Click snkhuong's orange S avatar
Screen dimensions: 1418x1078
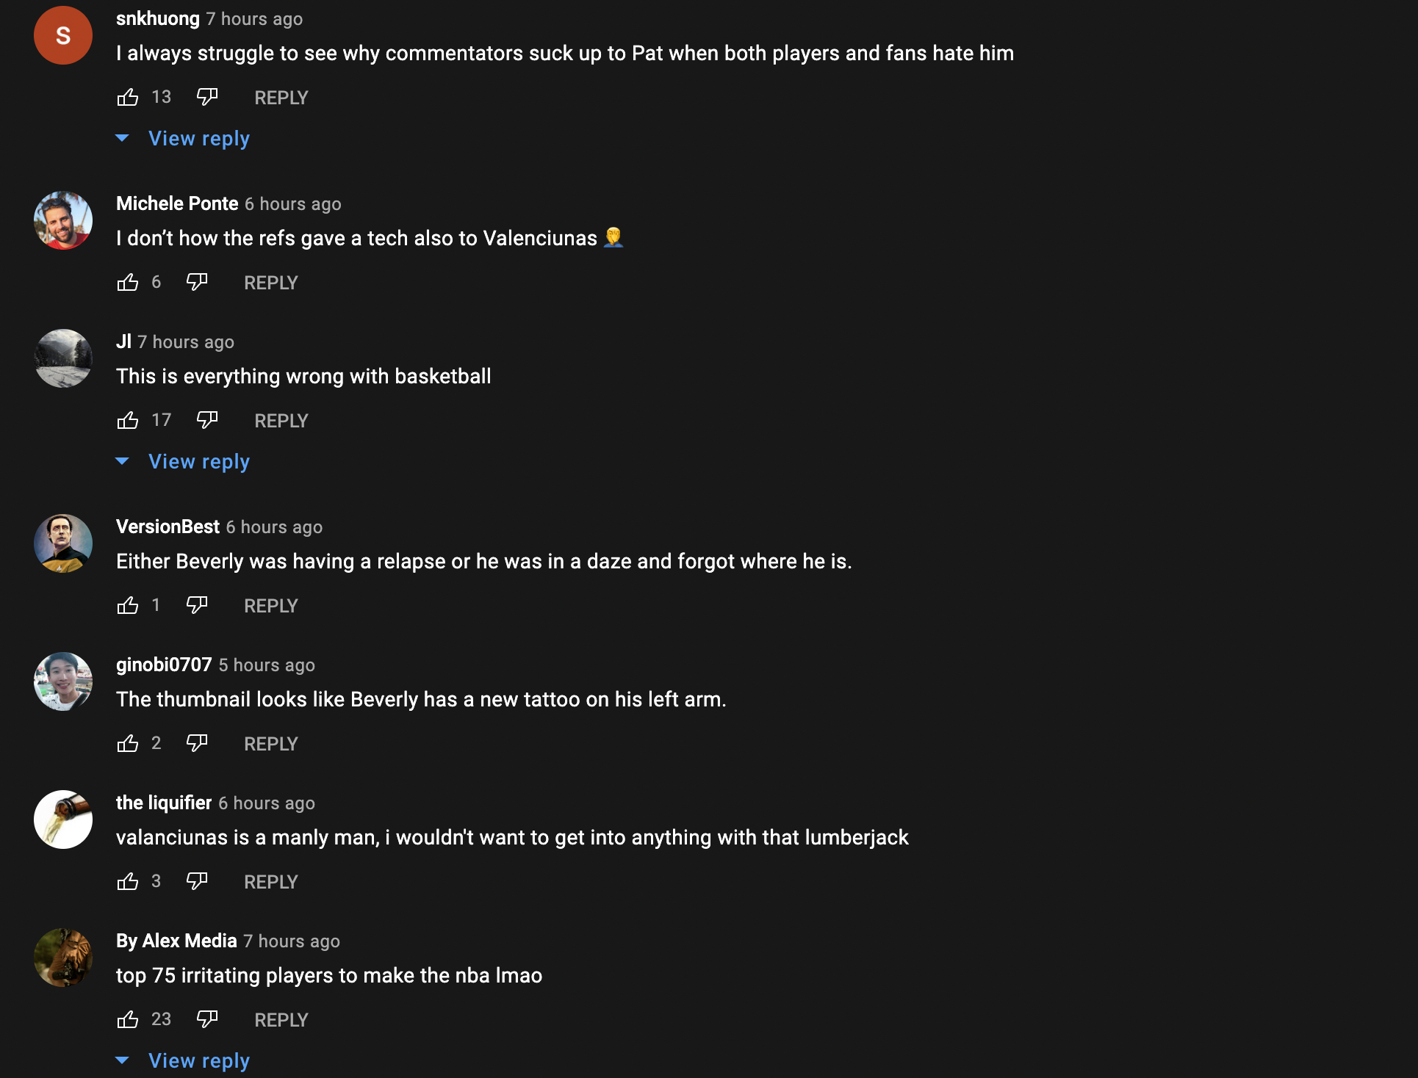63,35
